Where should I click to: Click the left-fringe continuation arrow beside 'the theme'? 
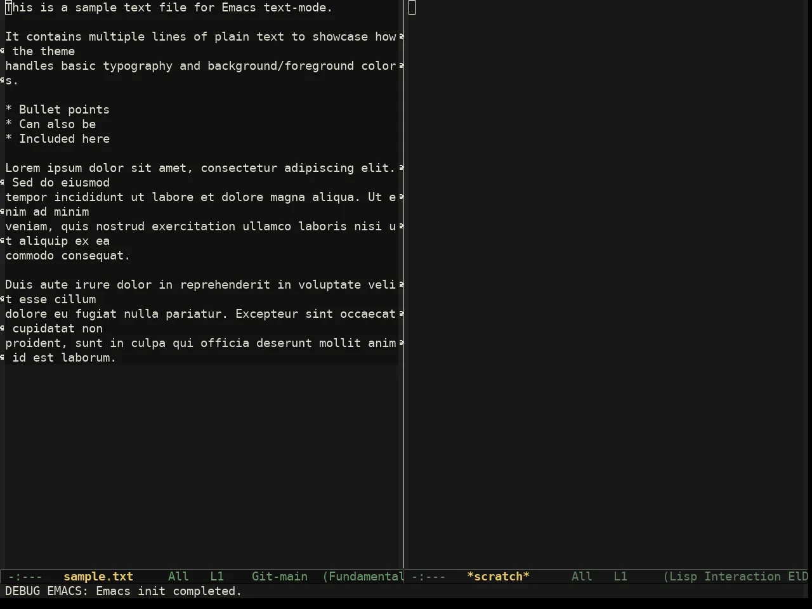click(3, 51)
